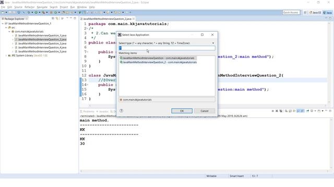Screen dimensions: 334x187
Task: Open the External Tools dropdown arrow
Action: (47, 12)
